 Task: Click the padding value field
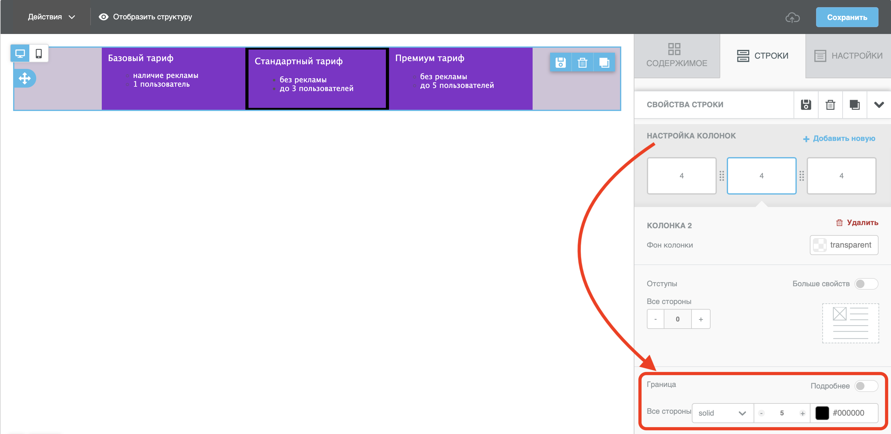click(677, 319)
